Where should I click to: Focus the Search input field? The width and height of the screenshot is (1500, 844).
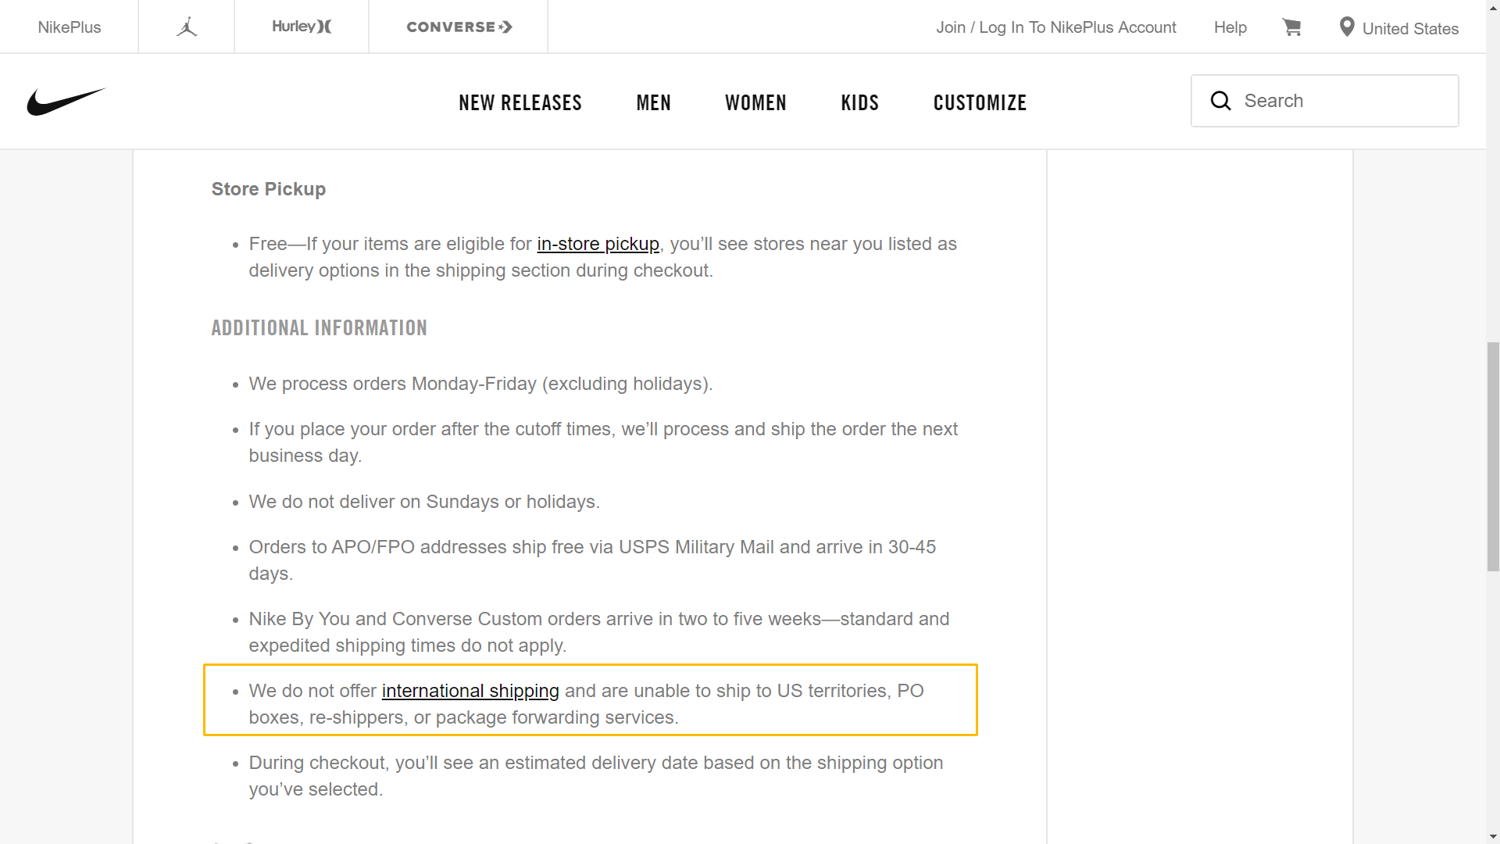[1324, 101]
